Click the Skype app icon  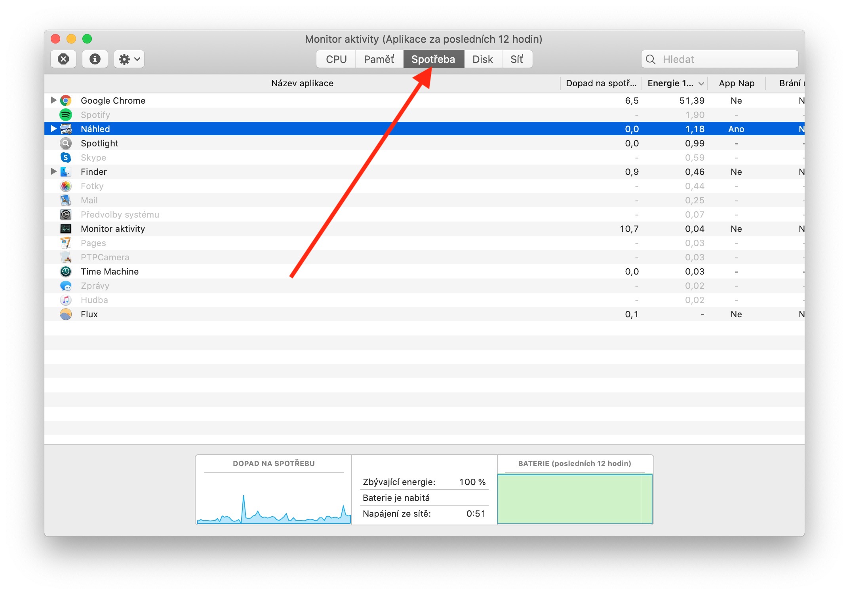(x=66, y=157)
